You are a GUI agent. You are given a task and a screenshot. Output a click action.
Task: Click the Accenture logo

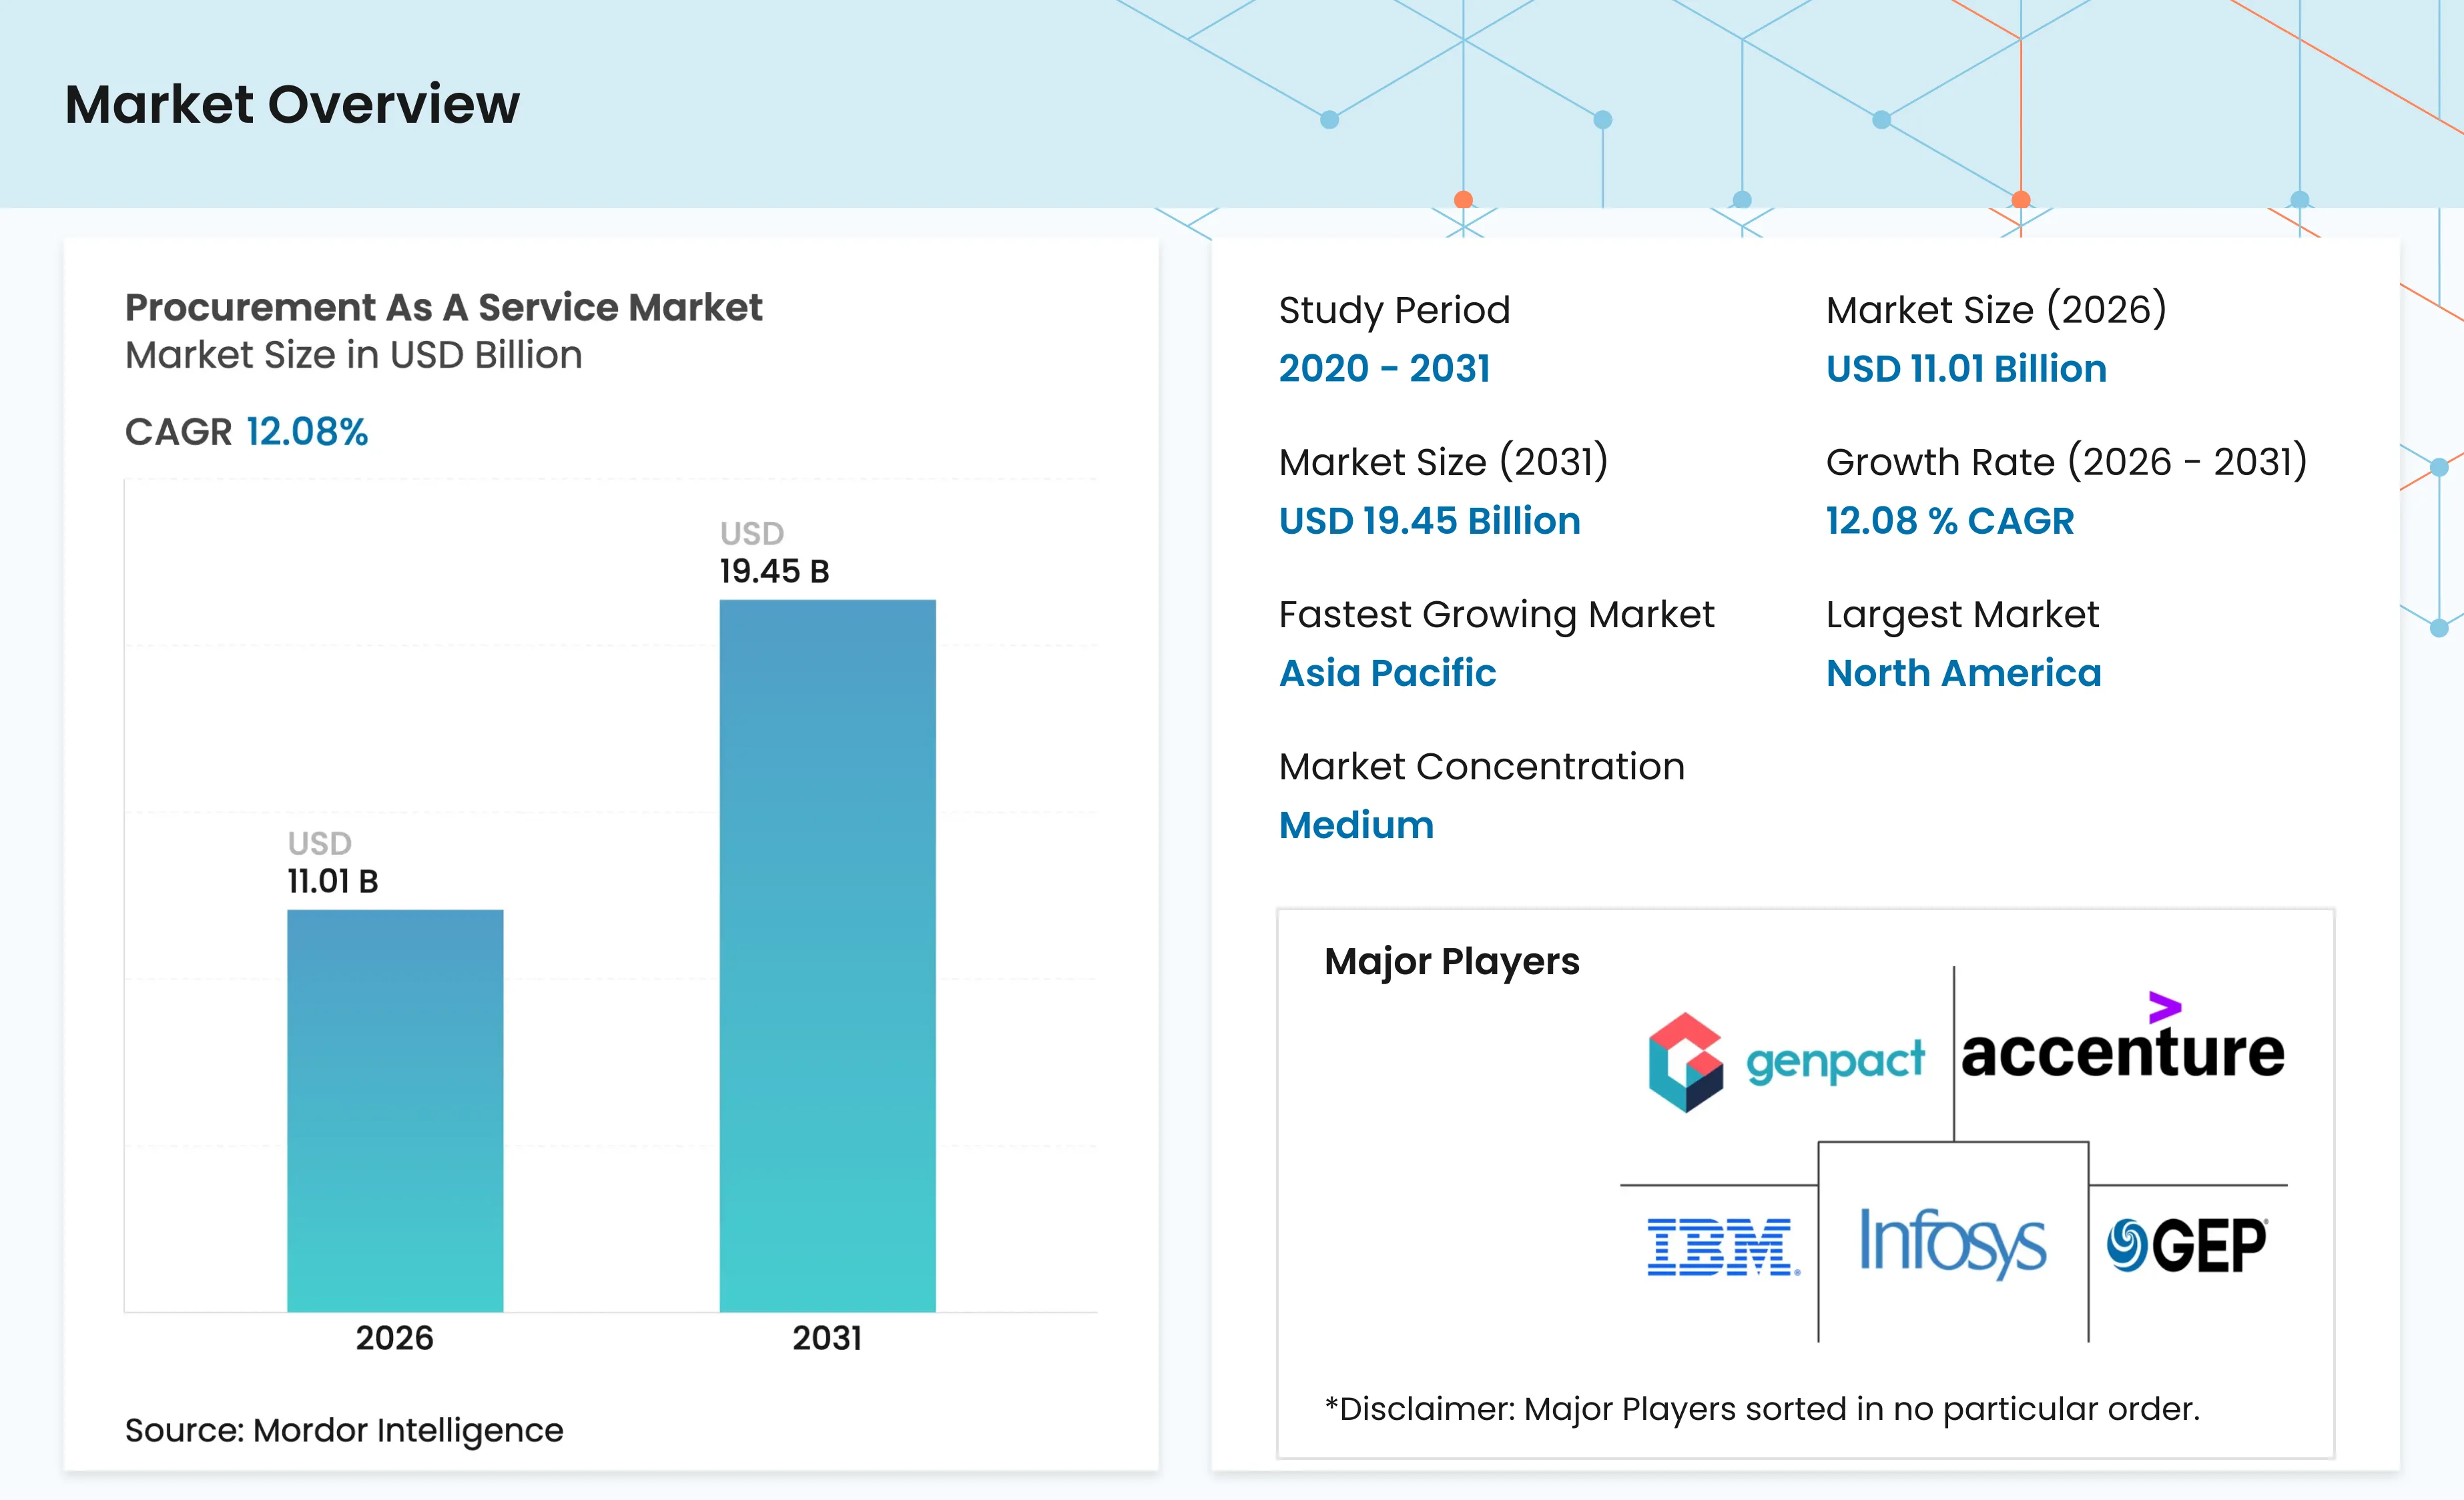[x=2122, y=1052]
